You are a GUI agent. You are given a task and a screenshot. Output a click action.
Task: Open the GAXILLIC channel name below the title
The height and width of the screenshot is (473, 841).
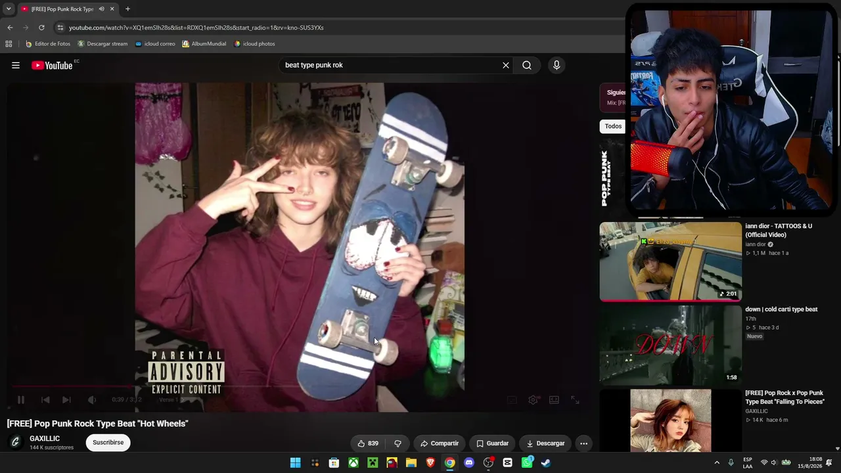click(45, 439)
